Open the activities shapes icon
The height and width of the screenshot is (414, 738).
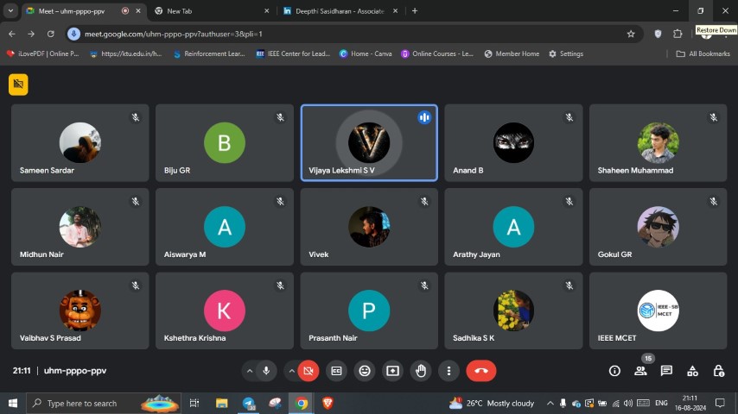coord(692,371)
